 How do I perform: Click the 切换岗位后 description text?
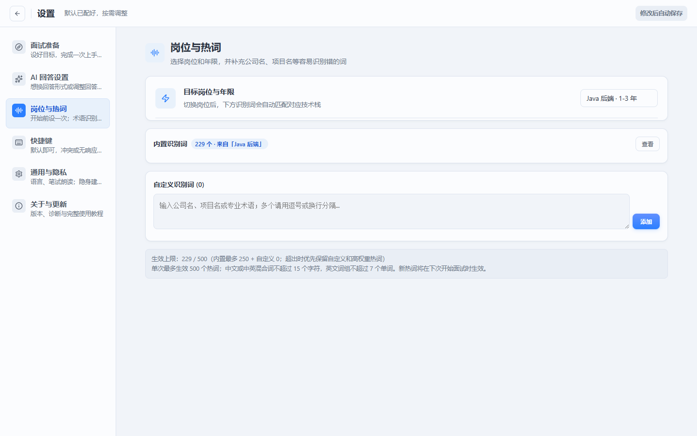coord(252,105)
